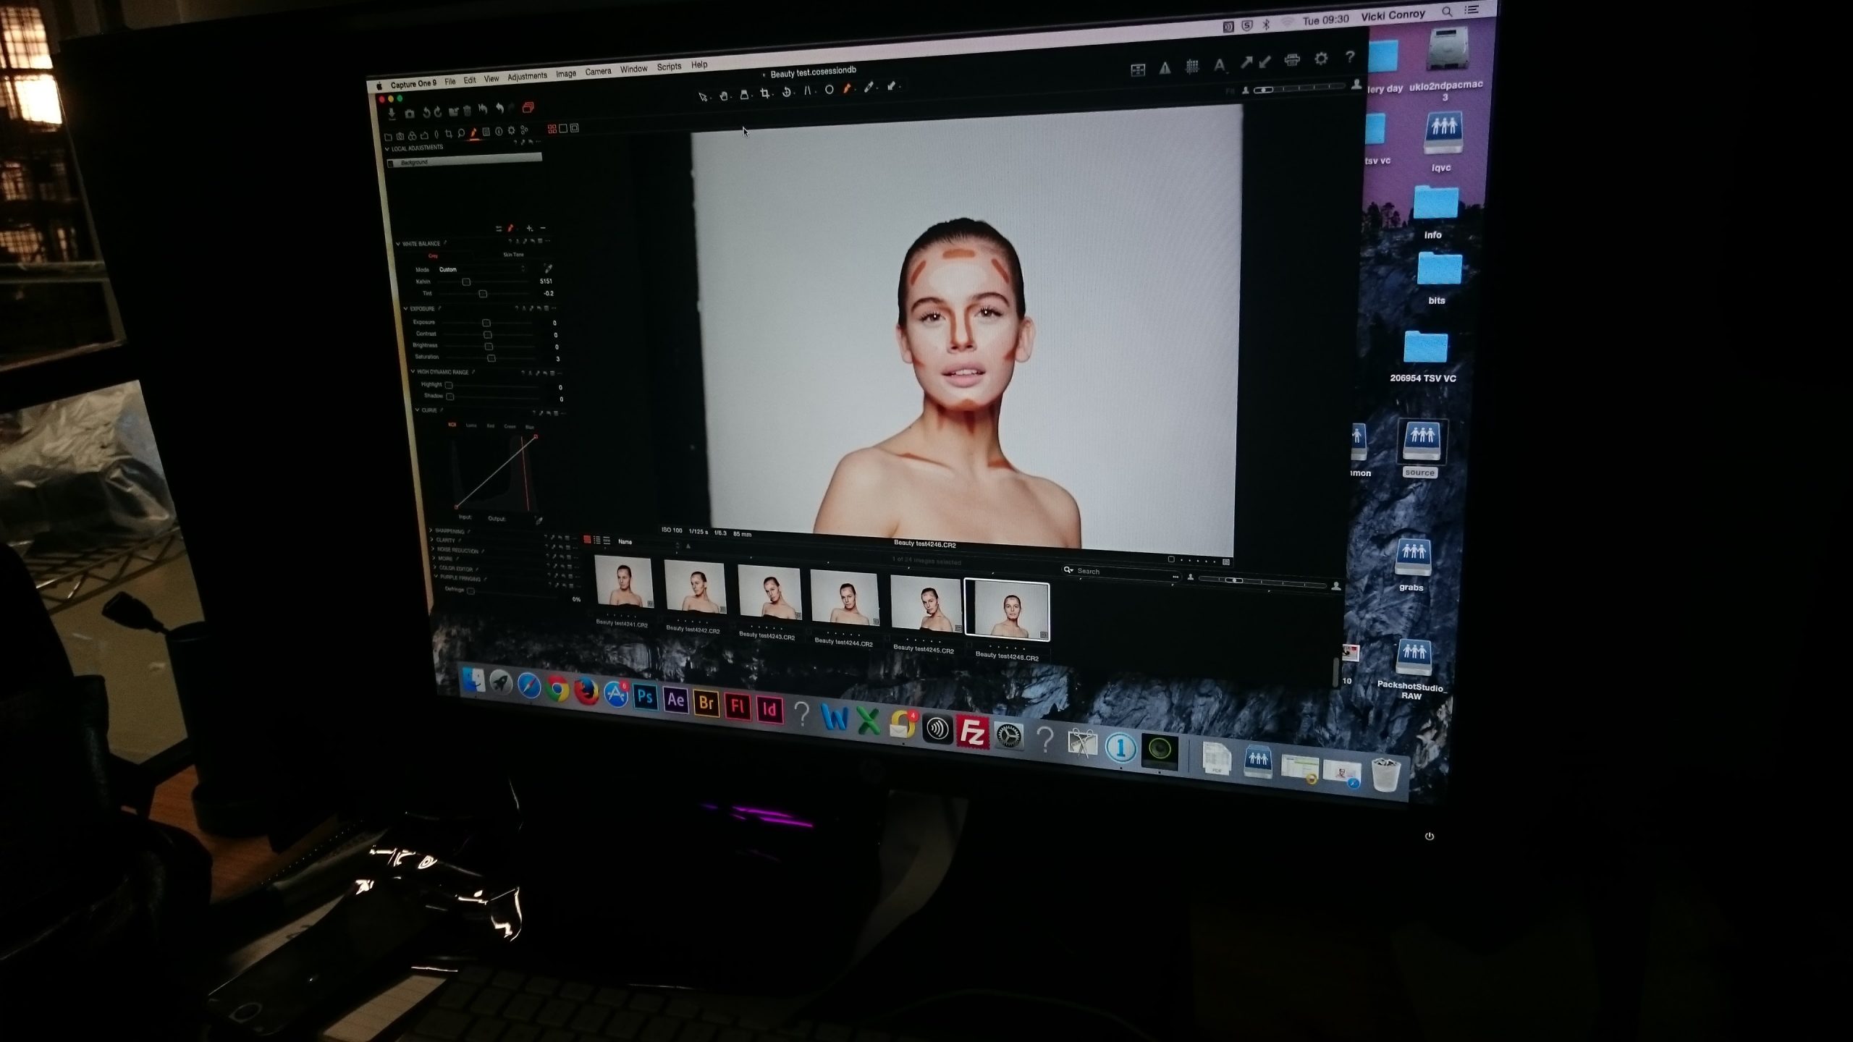Switch to the Skin Tone tab
The height and width of the screenshot is (1042, 1853).
[x=513, y=255]
